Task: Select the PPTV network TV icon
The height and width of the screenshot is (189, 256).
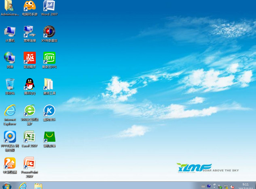Action: click(10, 137)
